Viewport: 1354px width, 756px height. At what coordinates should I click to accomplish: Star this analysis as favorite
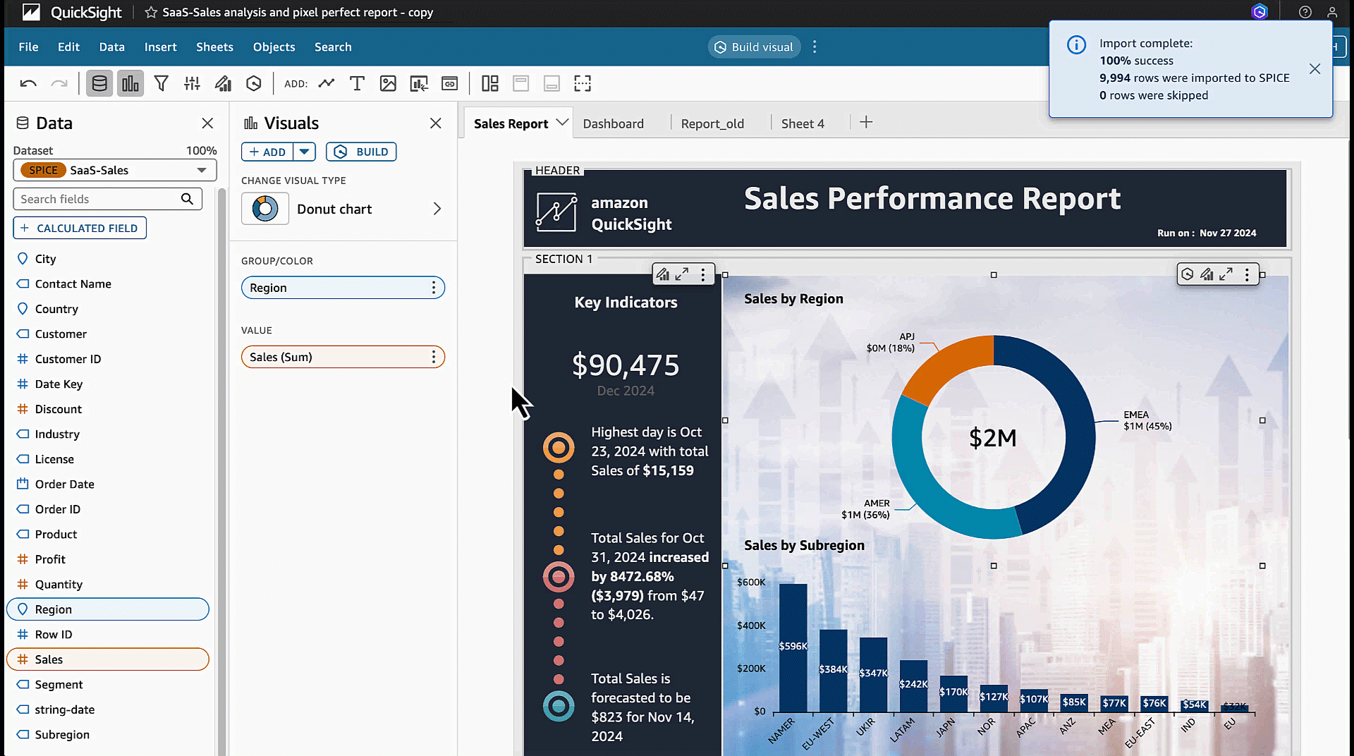point(151,13)
